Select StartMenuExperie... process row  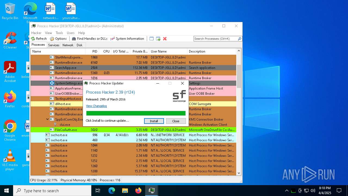pyautogui.click(x=133, y=57)
